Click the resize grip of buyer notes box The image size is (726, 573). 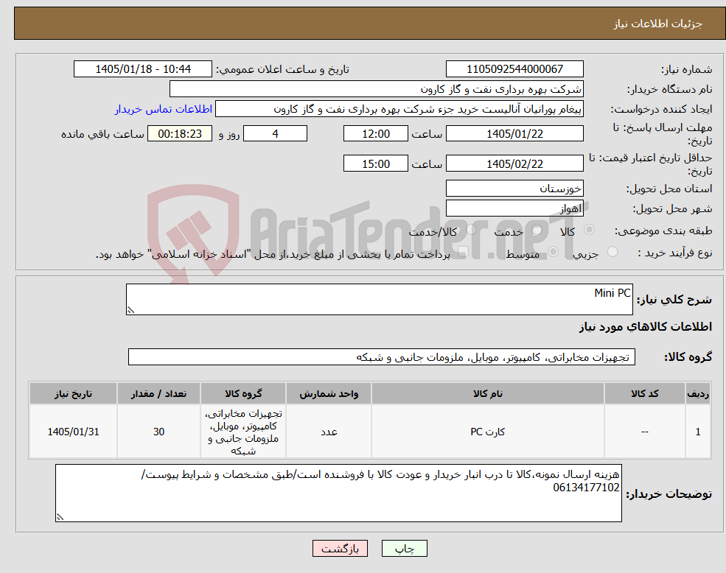click(60, 518)
